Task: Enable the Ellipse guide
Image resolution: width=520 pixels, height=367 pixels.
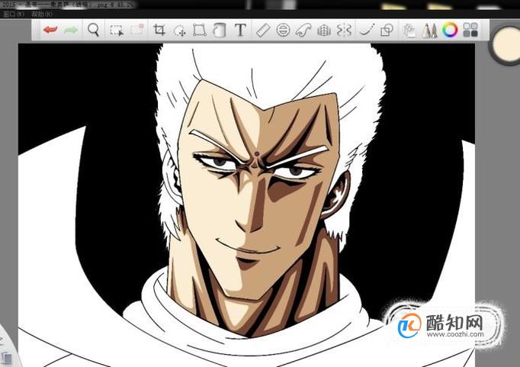Action: [x=283, y=31]
